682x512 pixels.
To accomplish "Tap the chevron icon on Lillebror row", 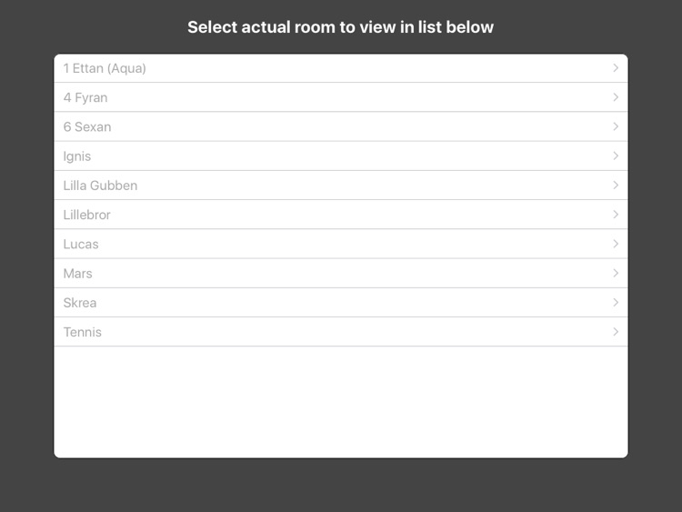I will coord(616,215).
